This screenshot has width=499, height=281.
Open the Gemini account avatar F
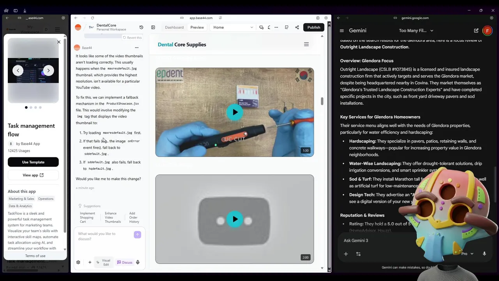pos(487,30)
